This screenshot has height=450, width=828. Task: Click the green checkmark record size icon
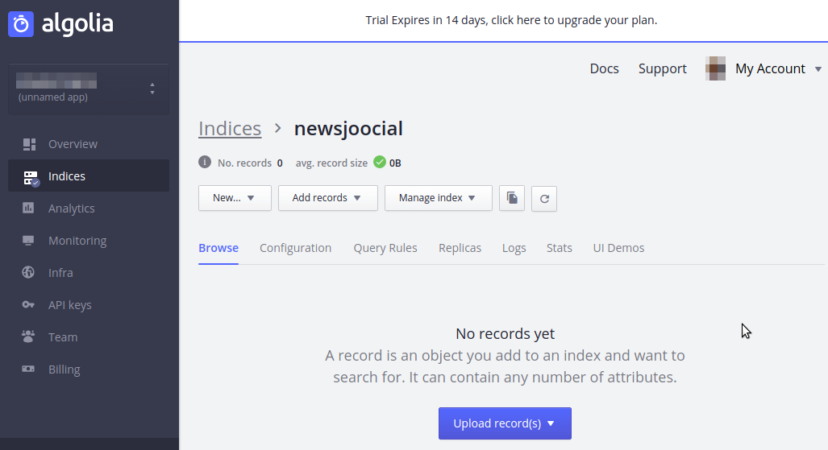(x=380, y=162)
